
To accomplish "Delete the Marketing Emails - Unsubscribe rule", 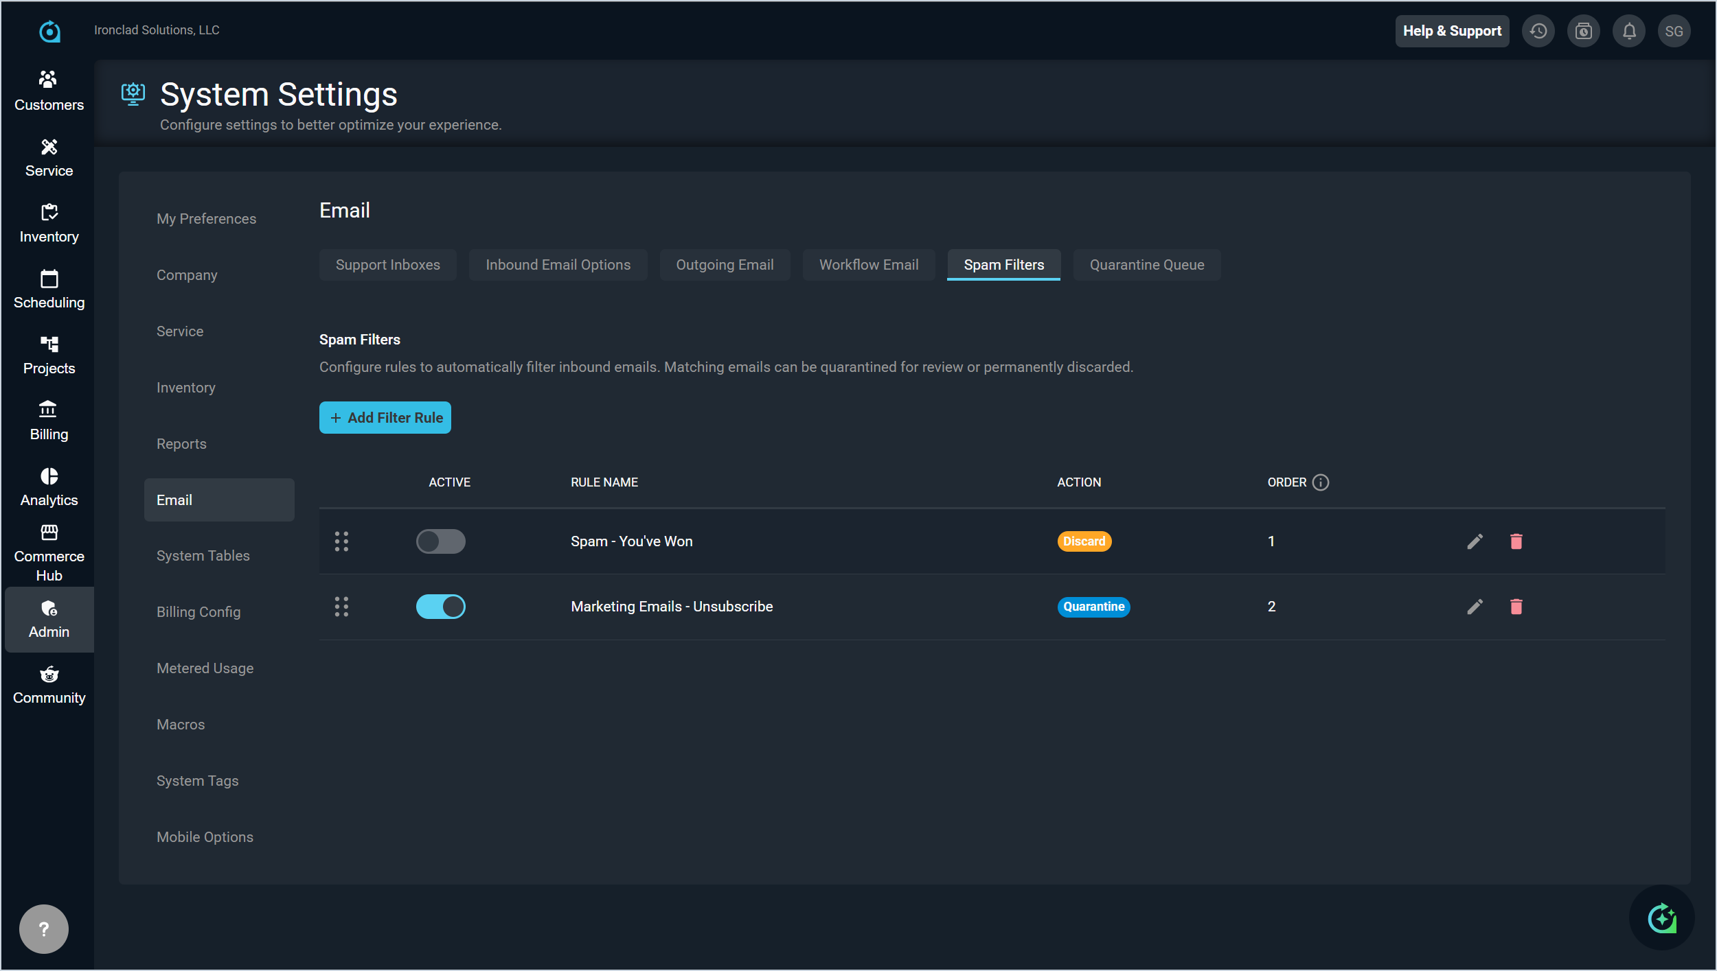I will (1516, 607).
